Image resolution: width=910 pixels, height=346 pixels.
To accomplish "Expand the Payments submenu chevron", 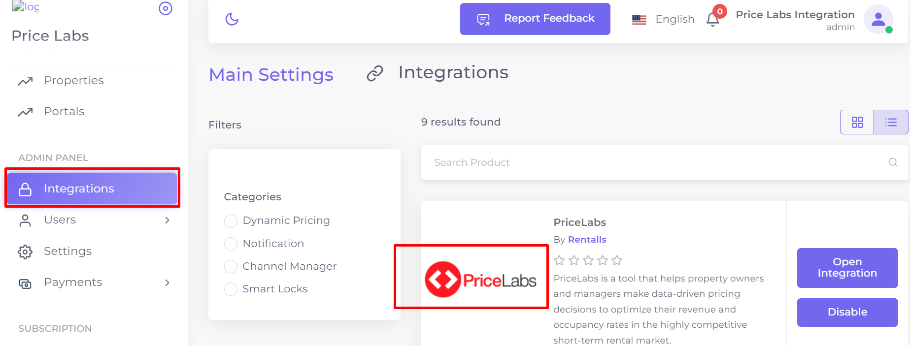I will pyautogui.click(x=167, y=283).
